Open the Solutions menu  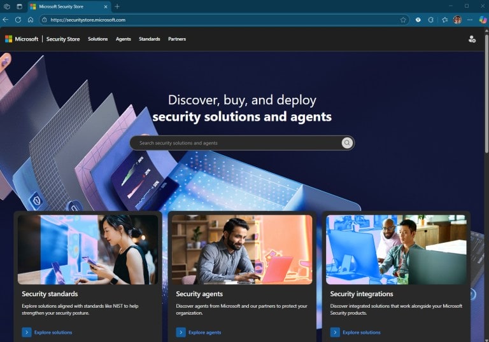tap(97, 39)
